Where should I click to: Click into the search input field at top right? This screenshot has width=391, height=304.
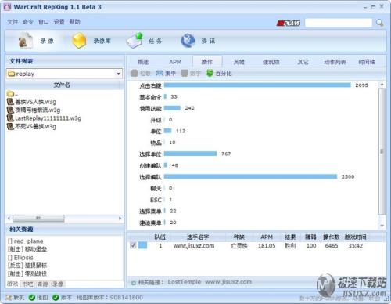click(x=339, y=23)
